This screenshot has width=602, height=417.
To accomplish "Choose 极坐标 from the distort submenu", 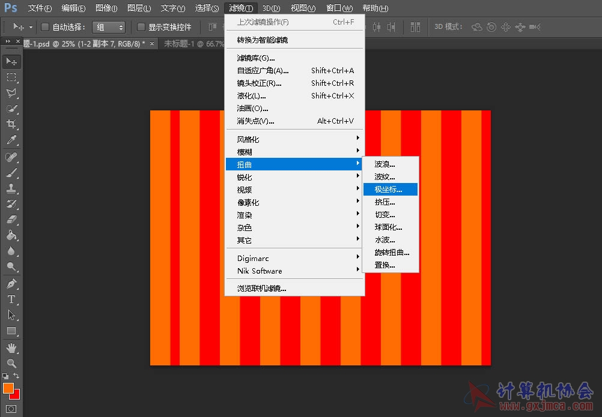I will (x=391, y=190).
